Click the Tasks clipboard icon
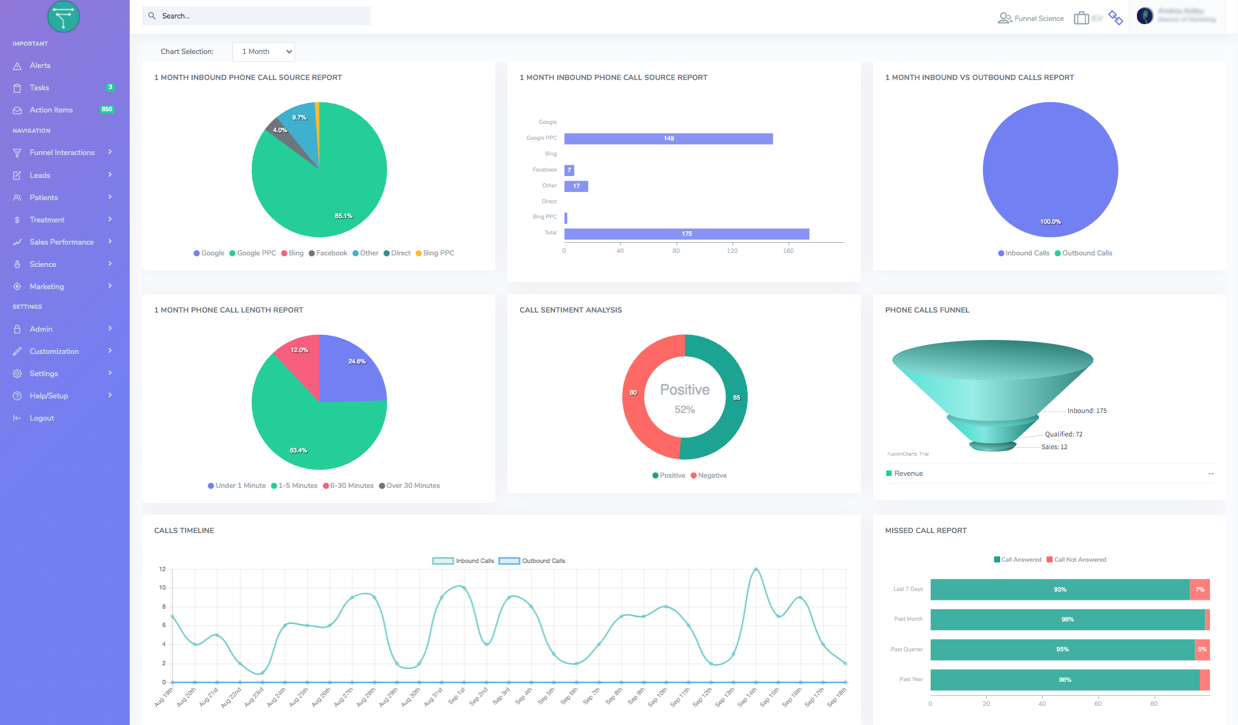1238x725 pixels. (17, 88)
